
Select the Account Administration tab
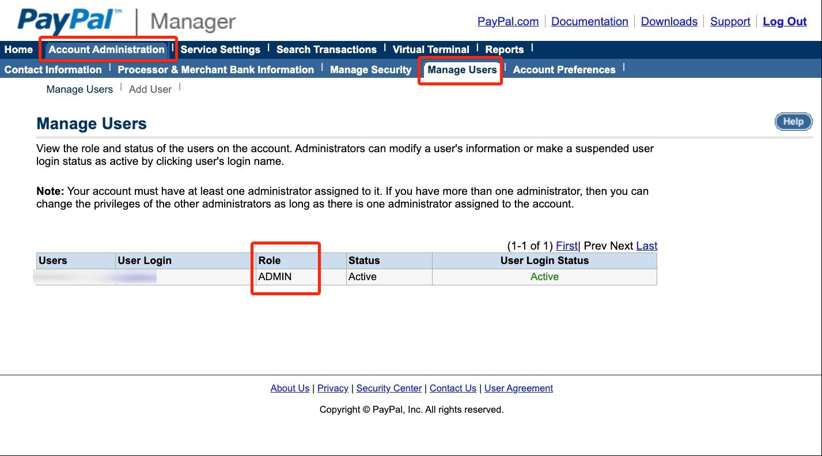[107, 50]
